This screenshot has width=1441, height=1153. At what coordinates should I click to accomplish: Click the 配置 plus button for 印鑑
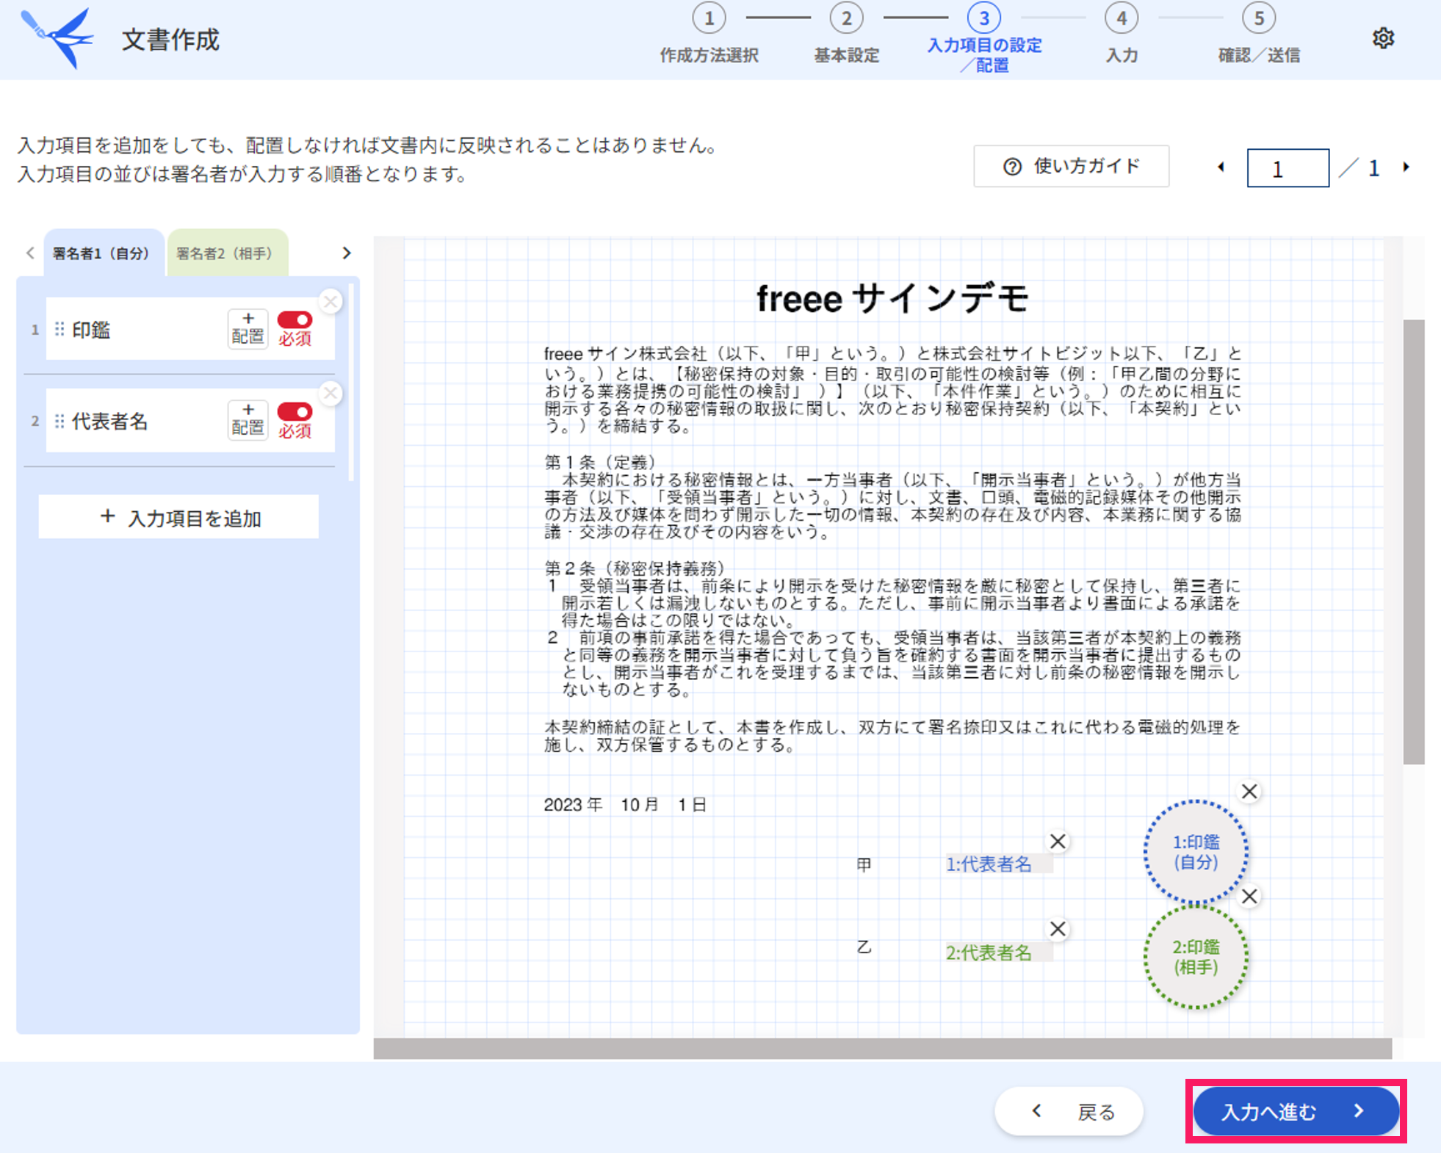248,328
